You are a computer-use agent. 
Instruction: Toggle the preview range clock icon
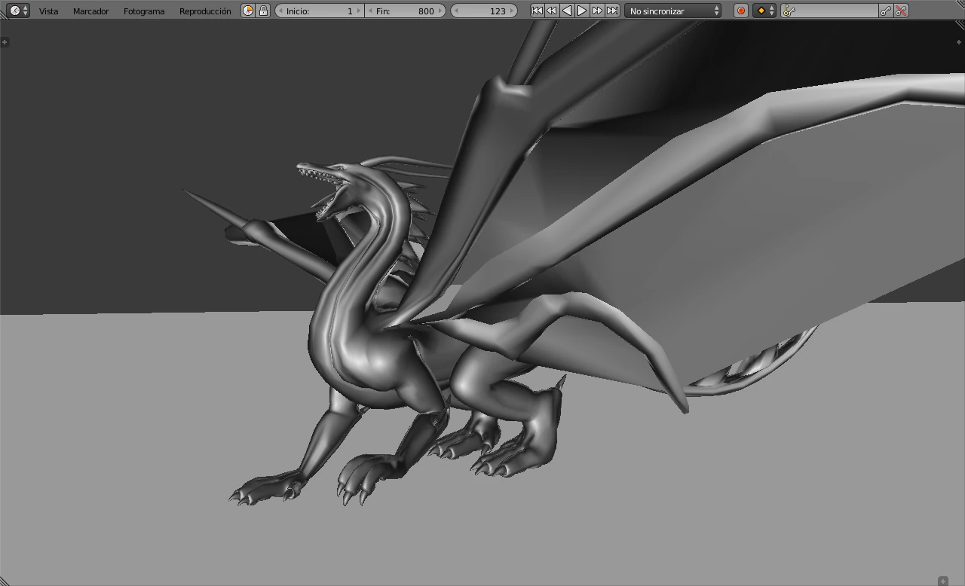(x=248, y=11)
